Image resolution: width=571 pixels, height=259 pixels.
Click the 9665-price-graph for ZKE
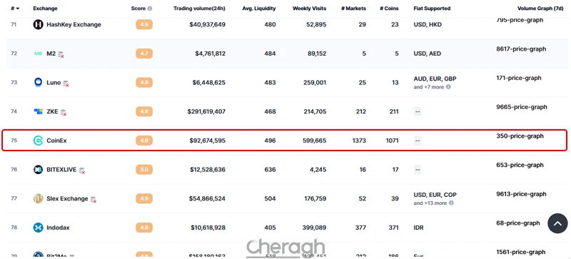(x=522, y=107)
